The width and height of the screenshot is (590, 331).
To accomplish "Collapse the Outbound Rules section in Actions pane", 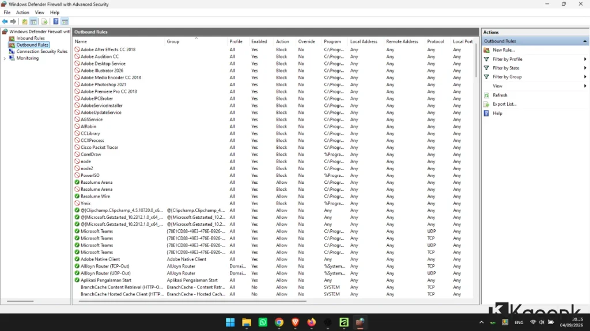I will [x=585, y=41].
